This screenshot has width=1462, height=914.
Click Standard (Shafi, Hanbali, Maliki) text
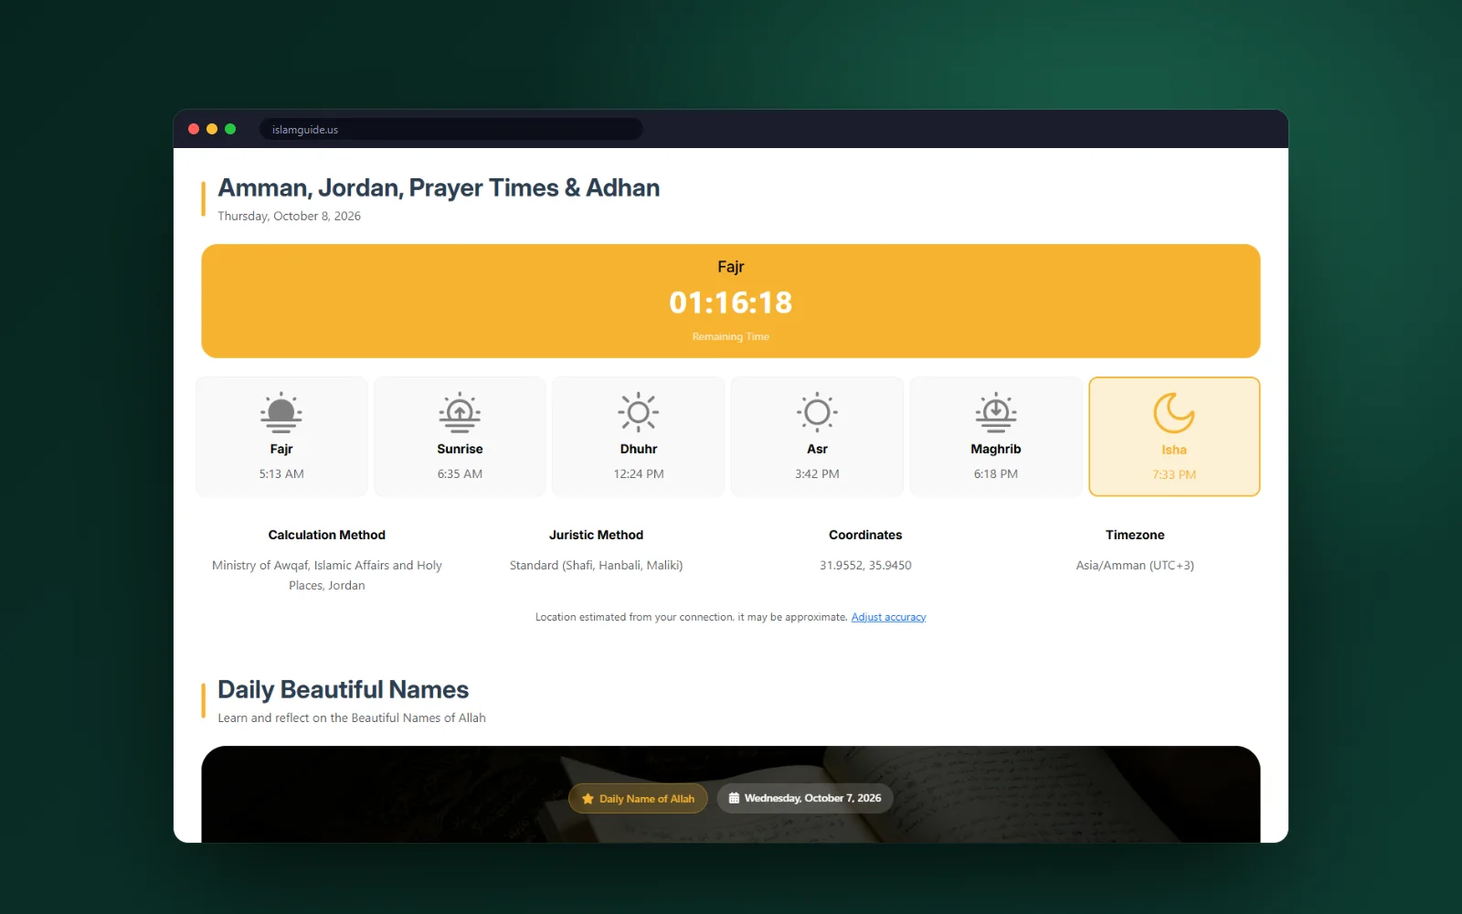click(596, 565)
